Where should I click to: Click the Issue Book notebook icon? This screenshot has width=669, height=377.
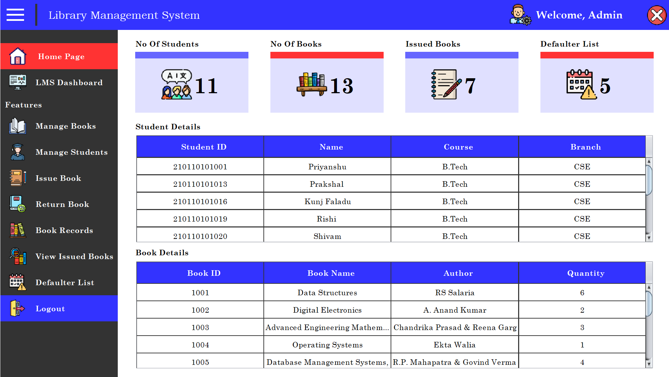pos(18,178)
